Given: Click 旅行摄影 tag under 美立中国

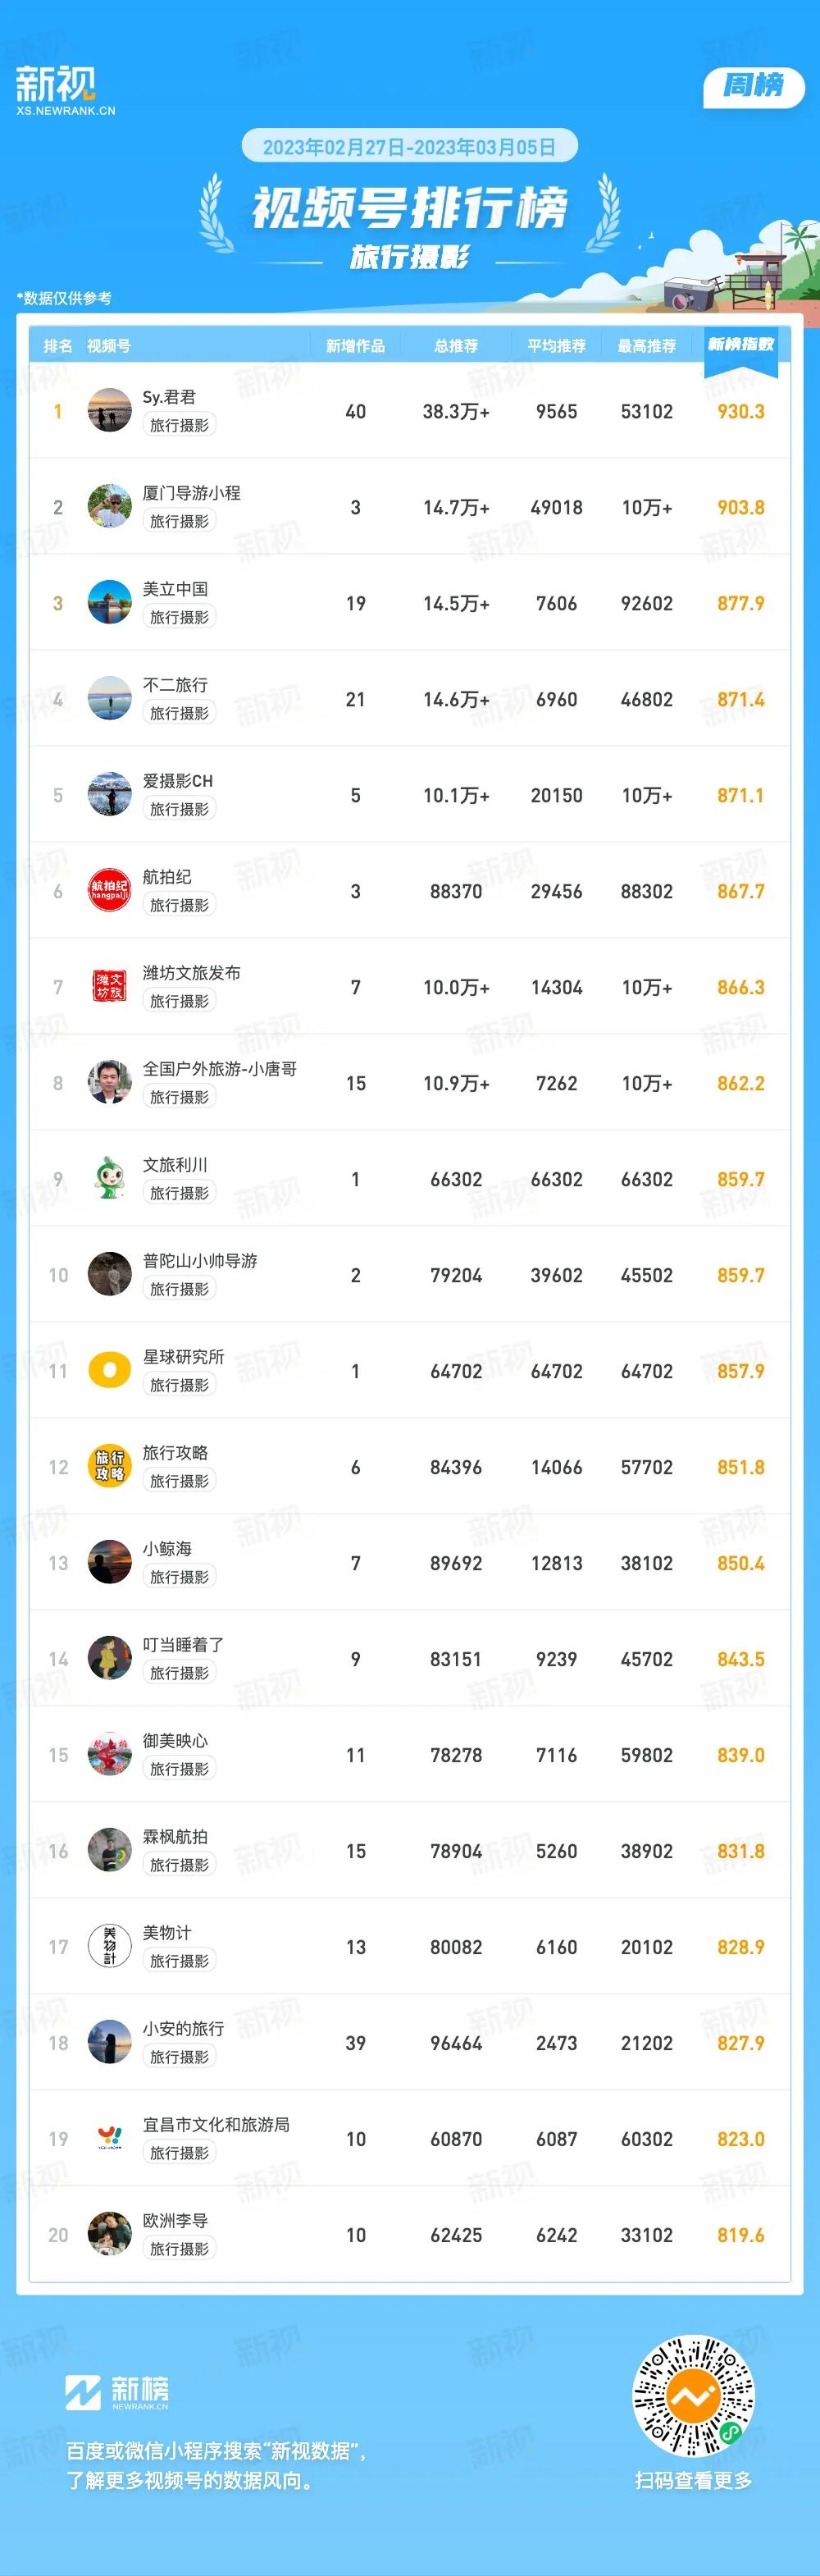Looking at the screenshot, I should click(x=180, y=618).
